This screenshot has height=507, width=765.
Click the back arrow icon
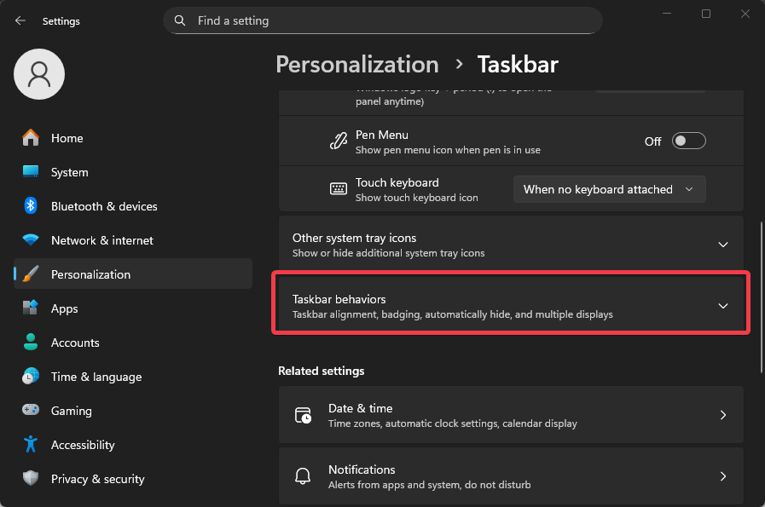click(x=20, y=21)
